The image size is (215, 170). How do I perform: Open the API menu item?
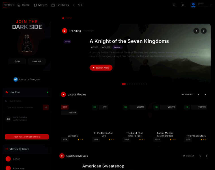click(x=78, y=5)
